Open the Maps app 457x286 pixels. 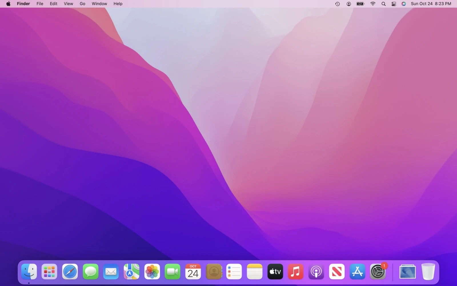(131, 272)
